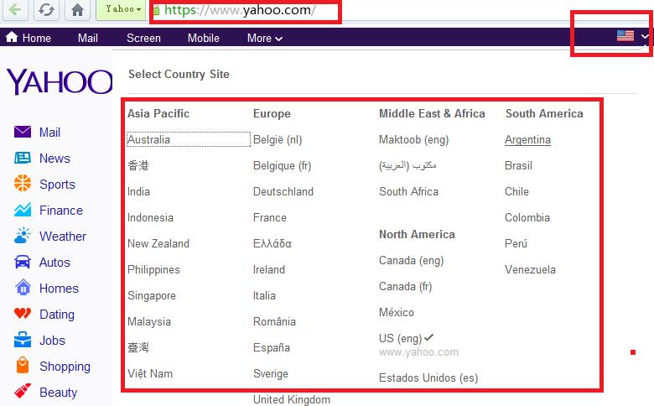Open the Beauty sidebar link
The width and height of the screenshot is (654, 406).
tap(58, 393)
